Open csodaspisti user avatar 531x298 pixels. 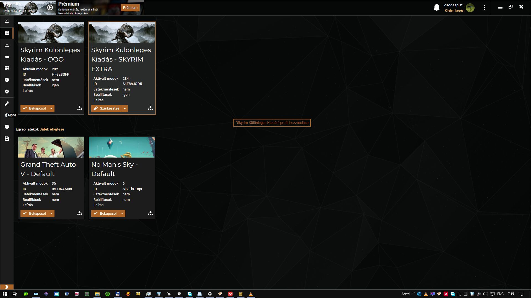coord(470,8)
